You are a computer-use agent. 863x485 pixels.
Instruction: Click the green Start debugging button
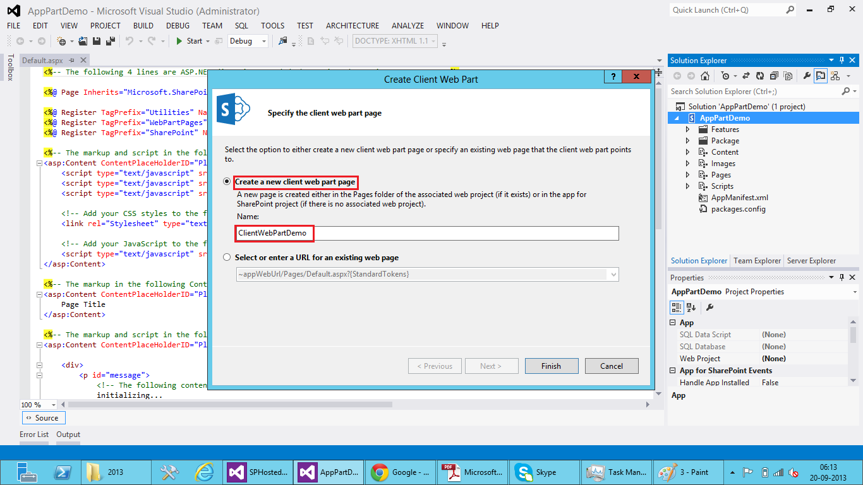click(183, 40)
